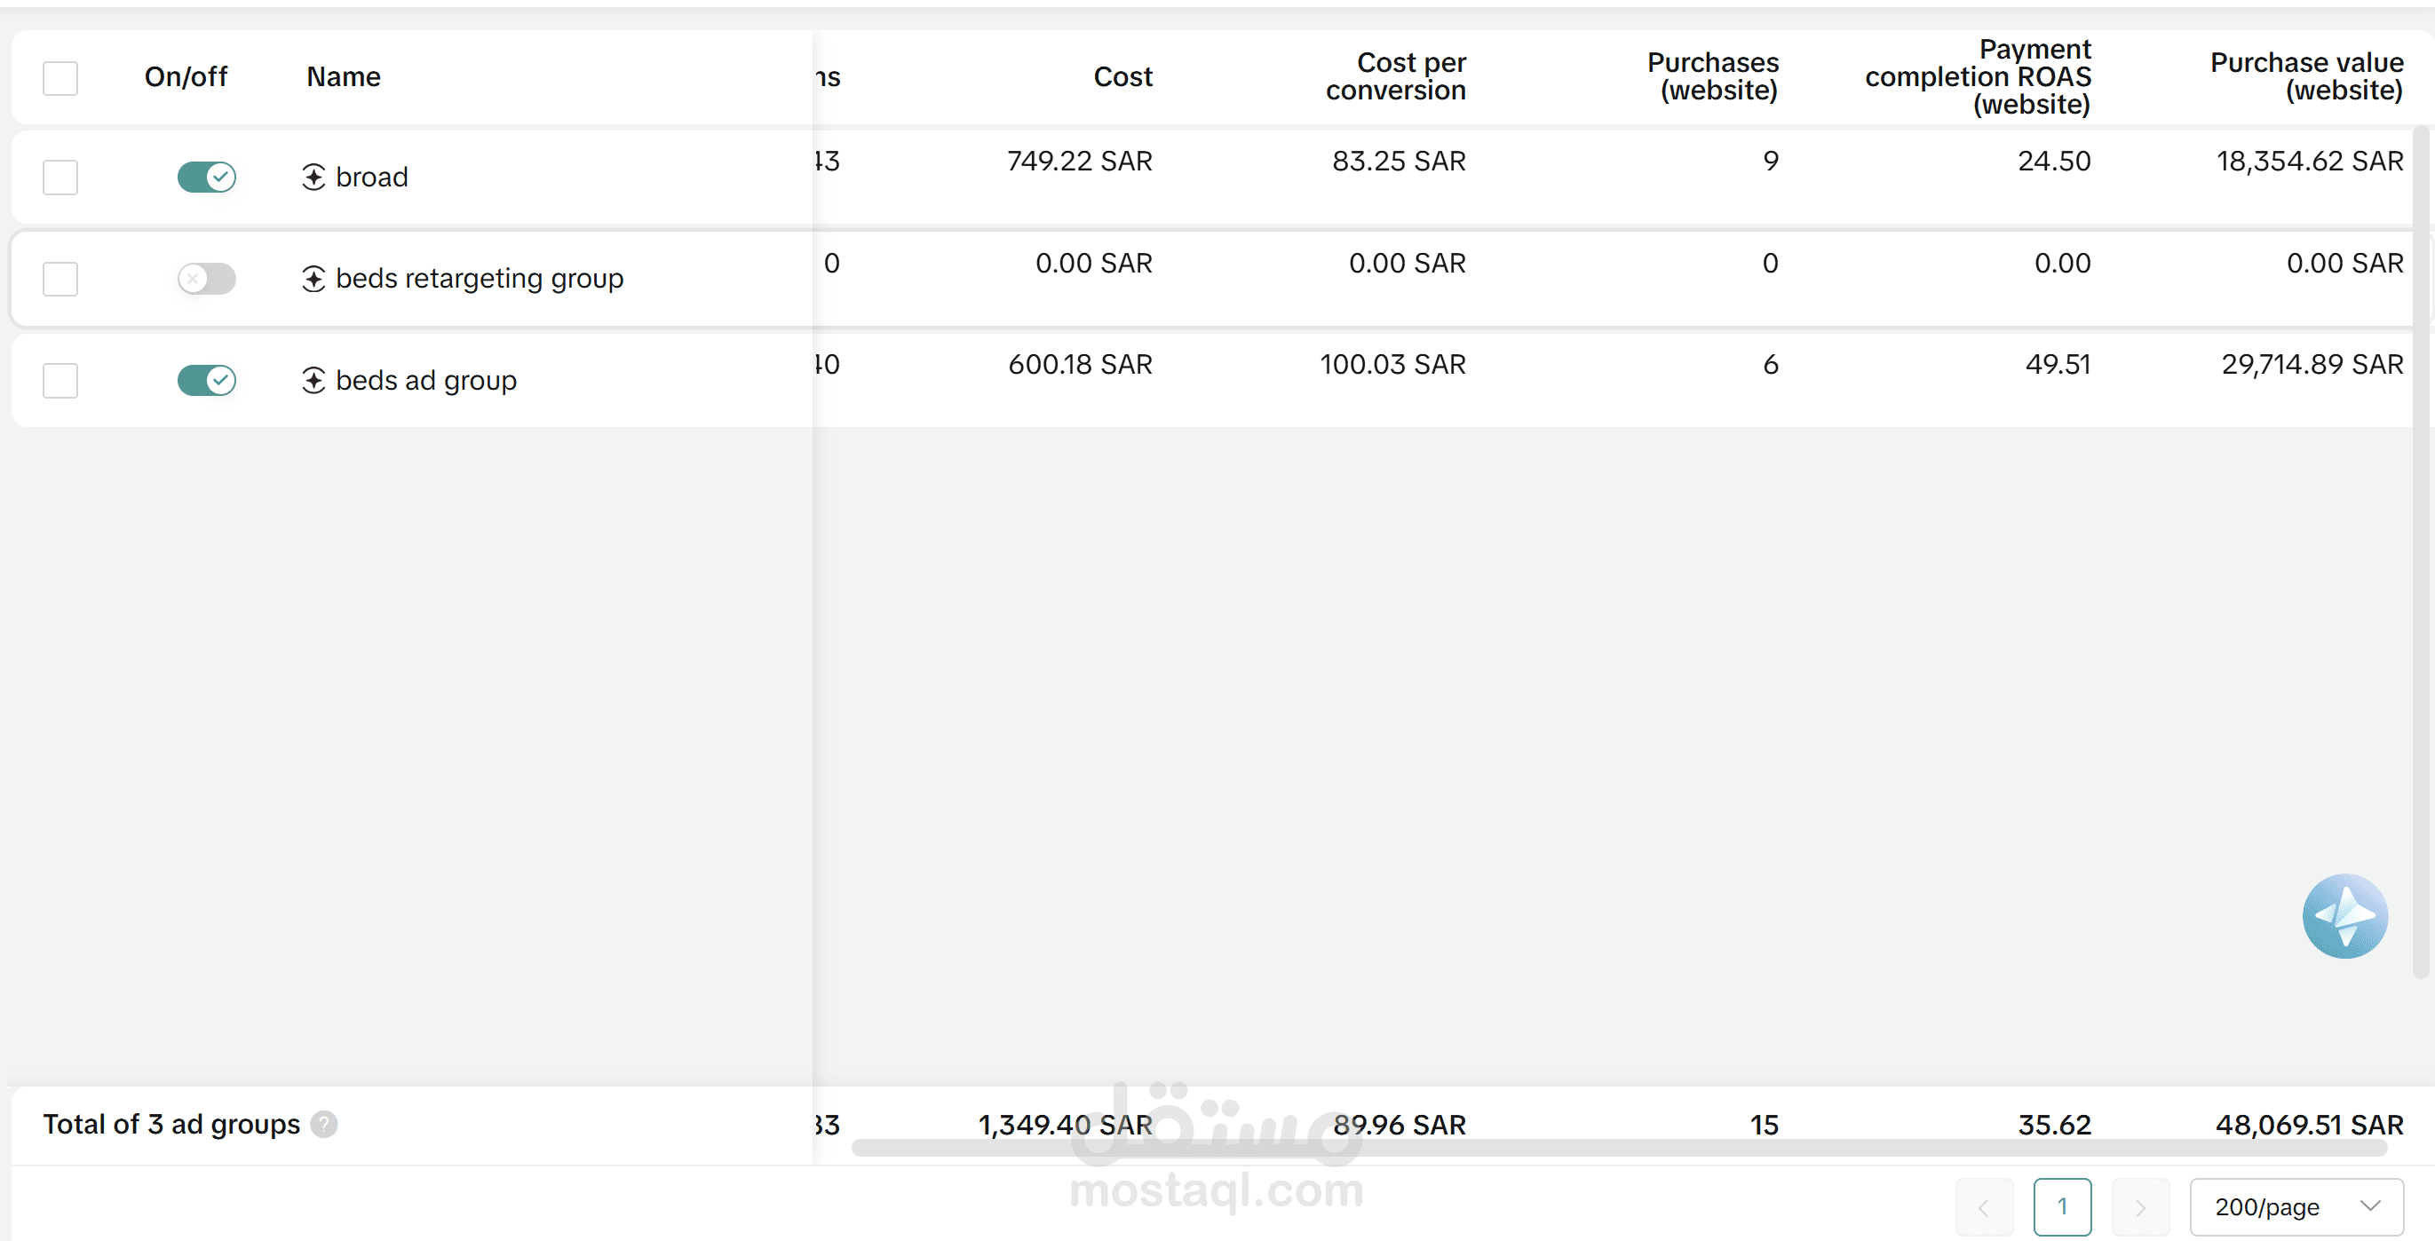This screenshot has width=2435, height=1241.
Task: Click the 49.51 ROAS value
Action: point(2058,364)
